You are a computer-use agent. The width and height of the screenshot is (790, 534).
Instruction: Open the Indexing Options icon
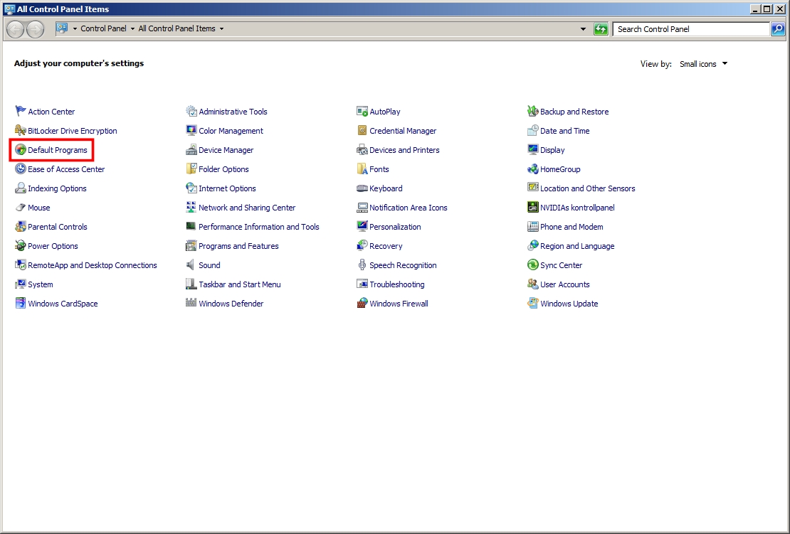click(20, 188)
